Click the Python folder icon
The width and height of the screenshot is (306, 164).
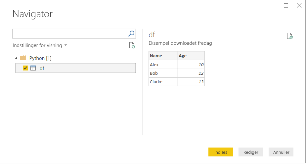click(23, 58)
